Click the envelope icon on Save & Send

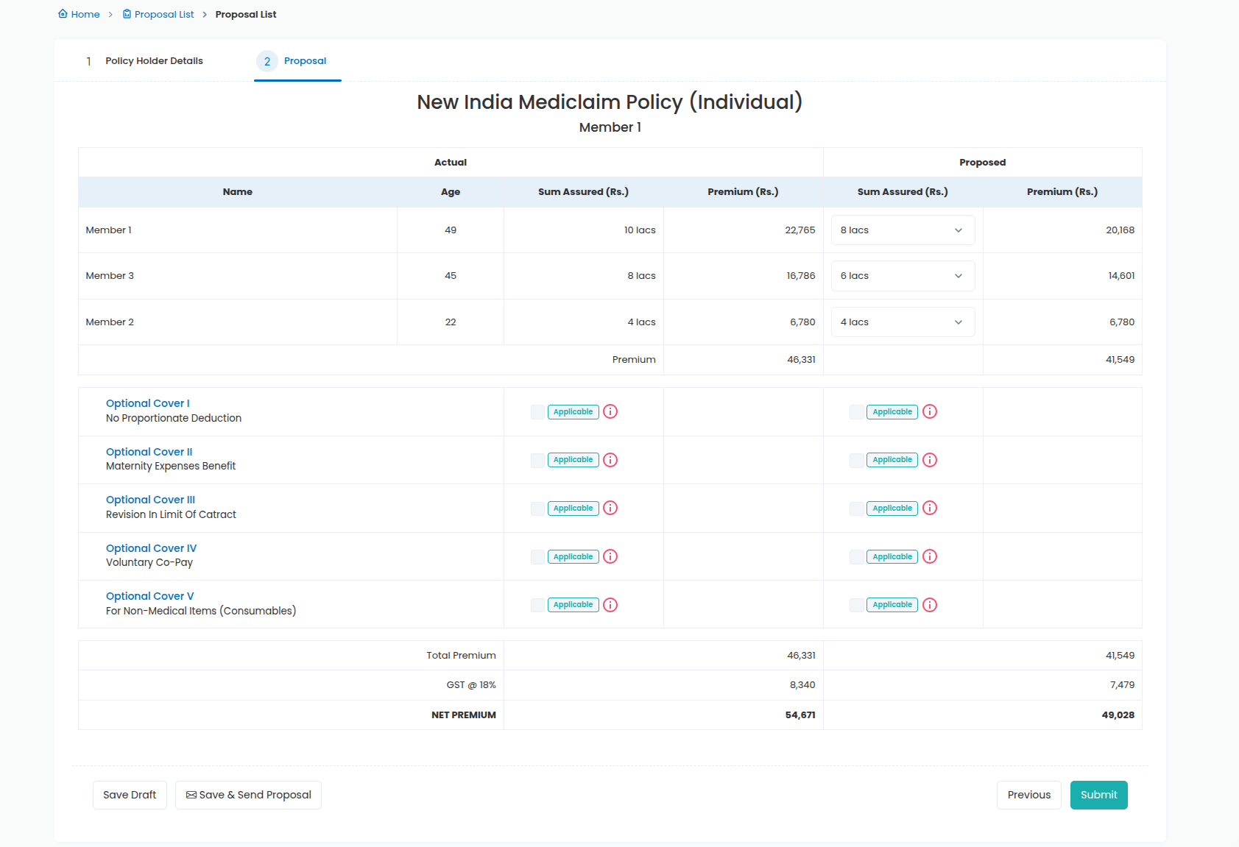191,795
